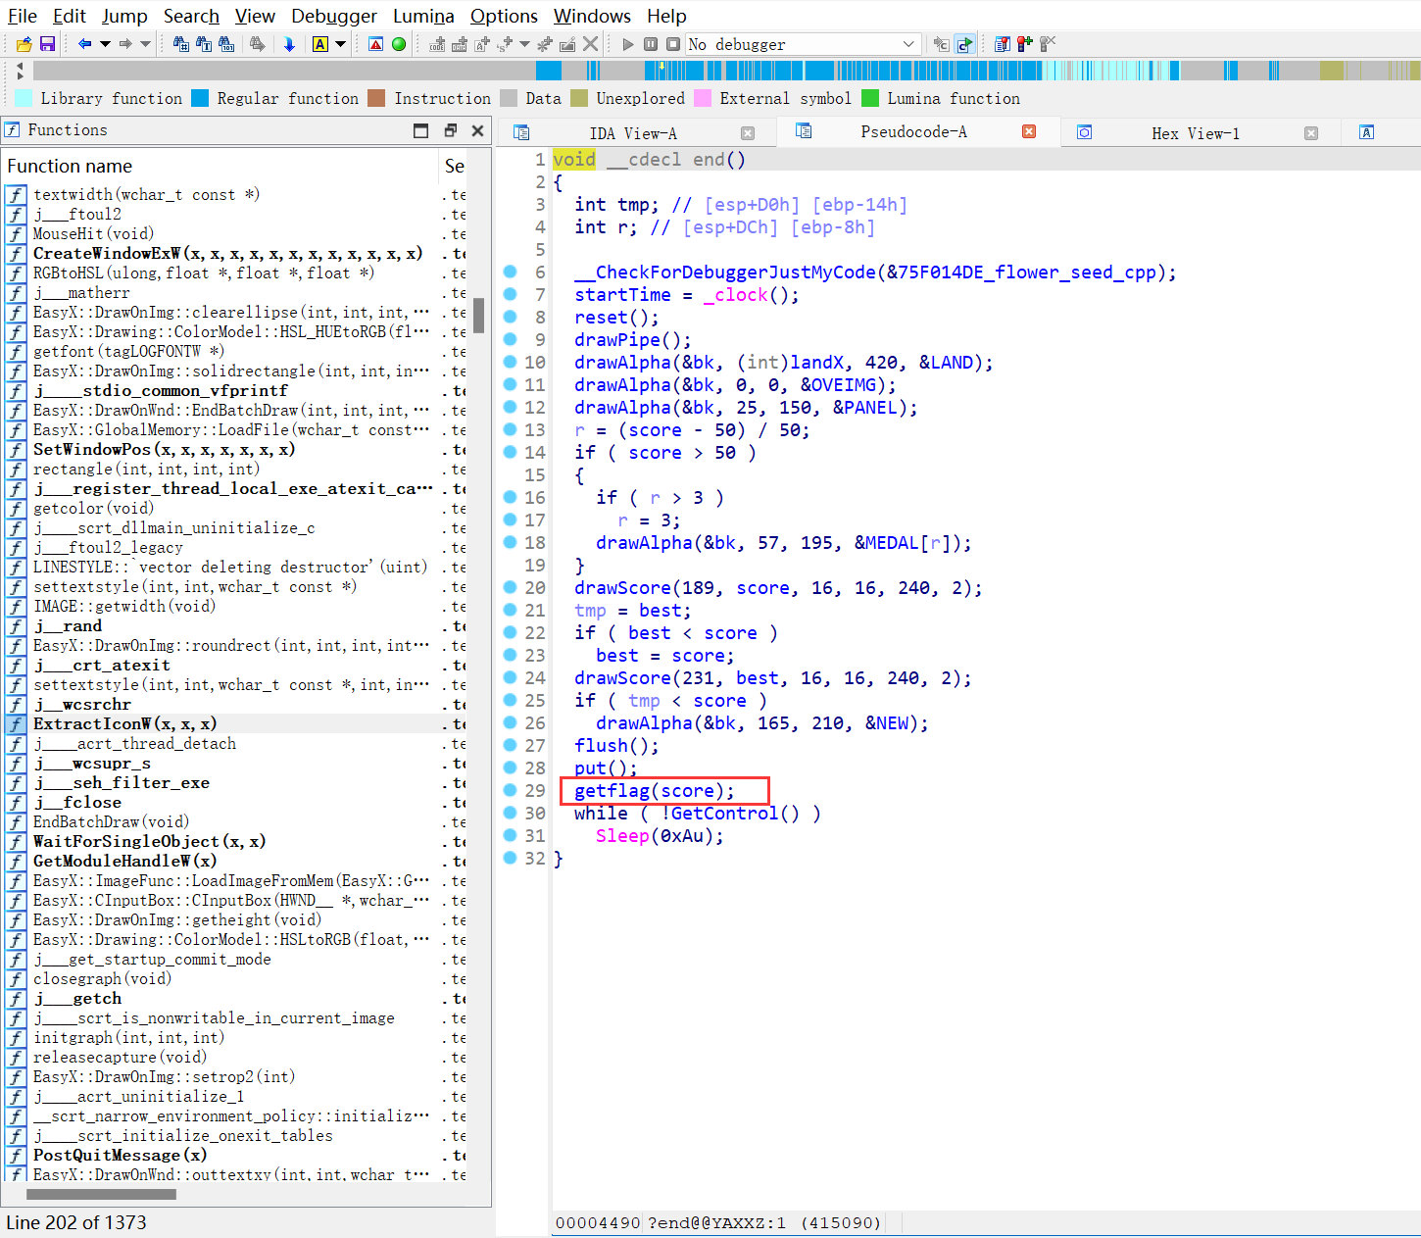Click the blue down-arrow jump icon
The height and width of the screenshot is (1238, 1421).
tap(289, 44)
